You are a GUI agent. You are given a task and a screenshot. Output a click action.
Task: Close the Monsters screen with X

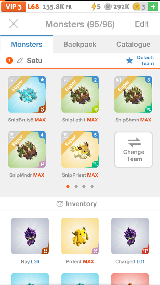pyautogui.click(x=14, y=24)
